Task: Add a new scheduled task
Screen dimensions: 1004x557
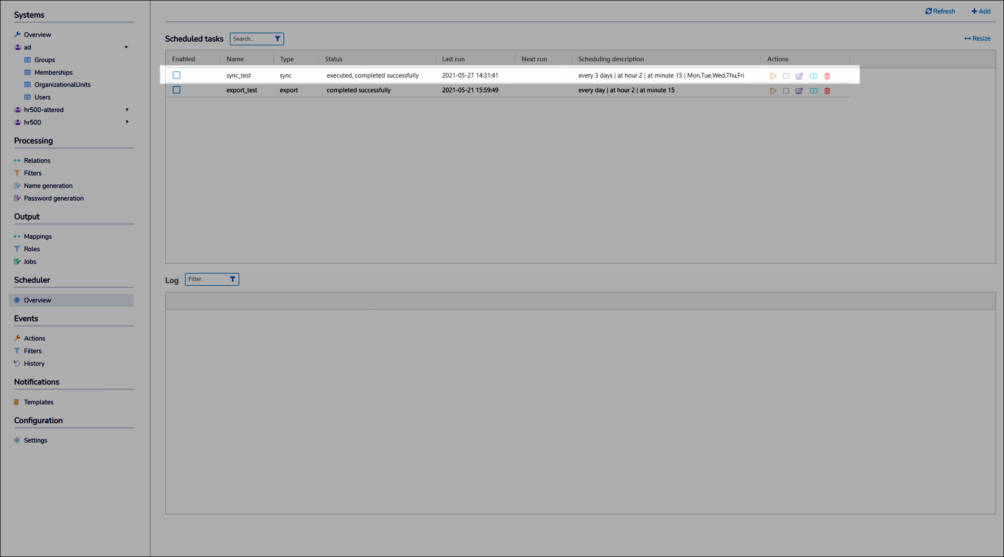Action: [x=981, y=11]
